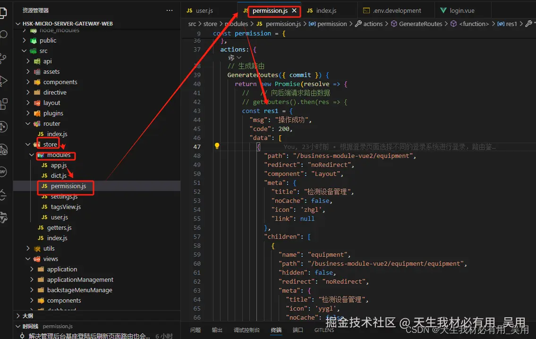536x339 pixels.
Task: Open the Source Control view in the activity bar
Action: [x=3, y=58]
